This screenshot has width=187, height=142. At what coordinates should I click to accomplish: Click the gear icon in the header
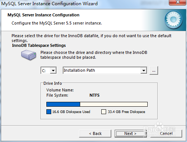[173, 19]
